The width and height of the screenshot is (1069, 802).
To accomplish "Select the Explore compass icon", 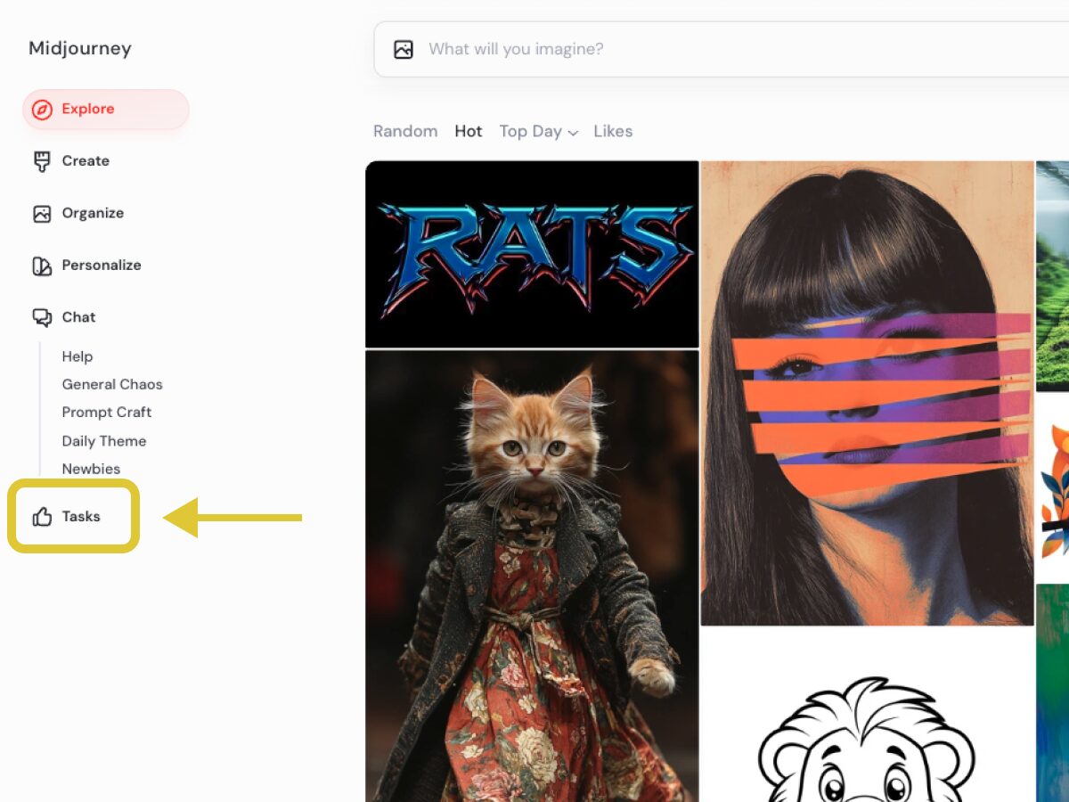I will (43, 109).
